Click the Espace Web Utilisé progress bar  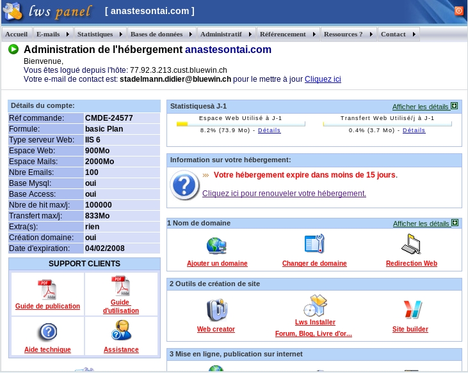241,124
